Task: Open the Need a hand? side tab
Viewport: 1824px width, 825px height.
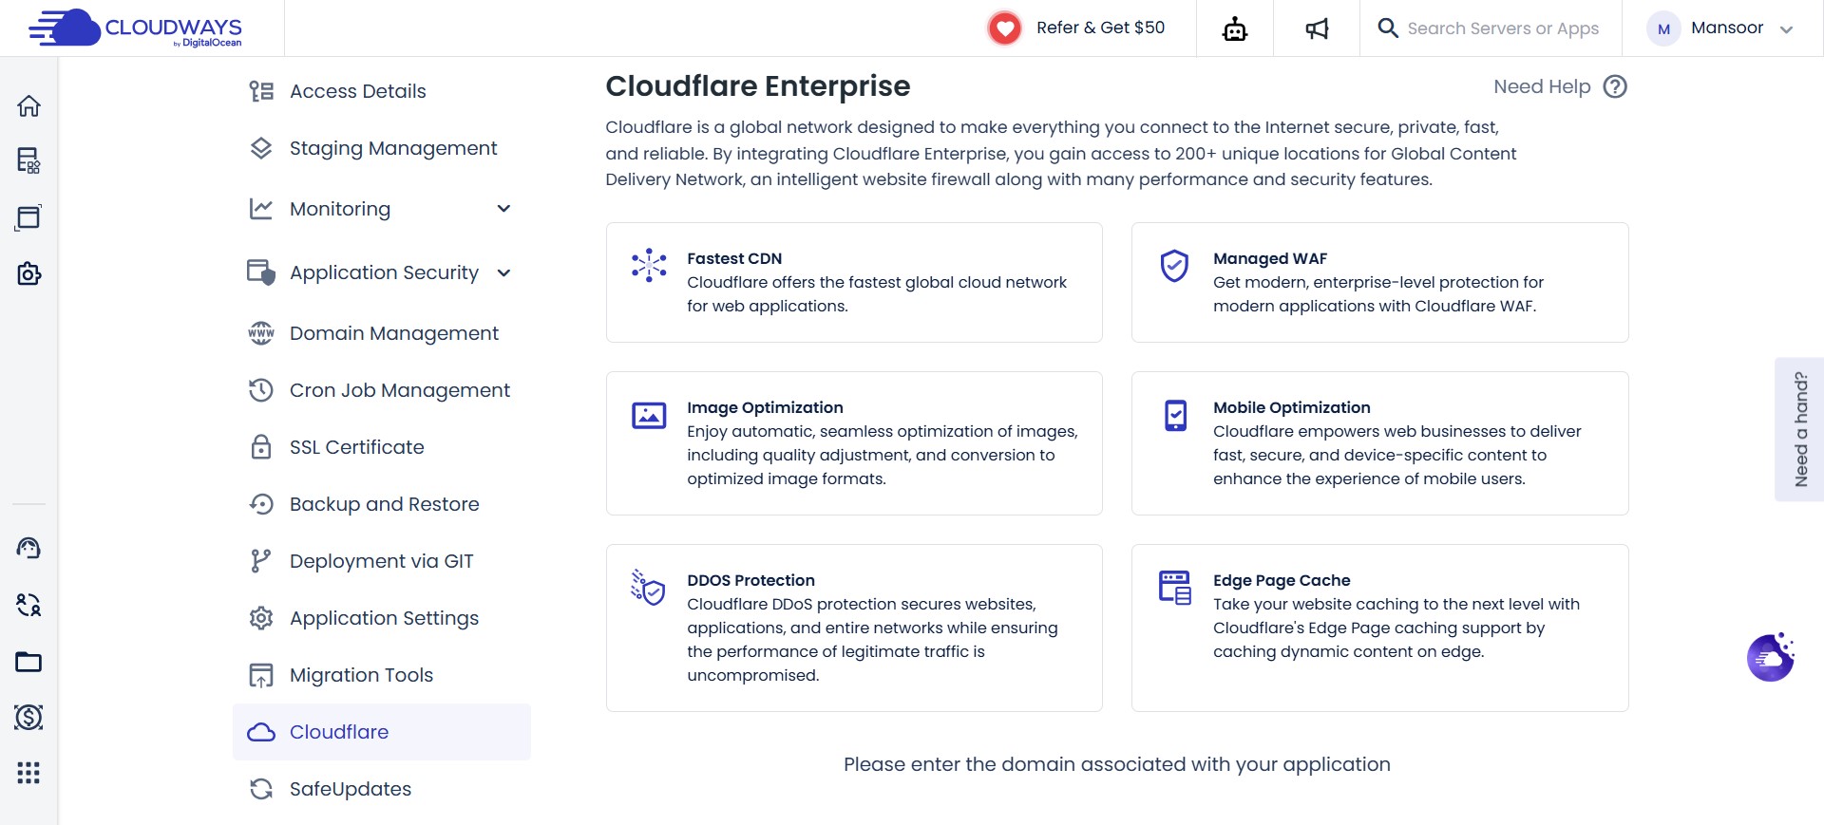Action: 1799,429
